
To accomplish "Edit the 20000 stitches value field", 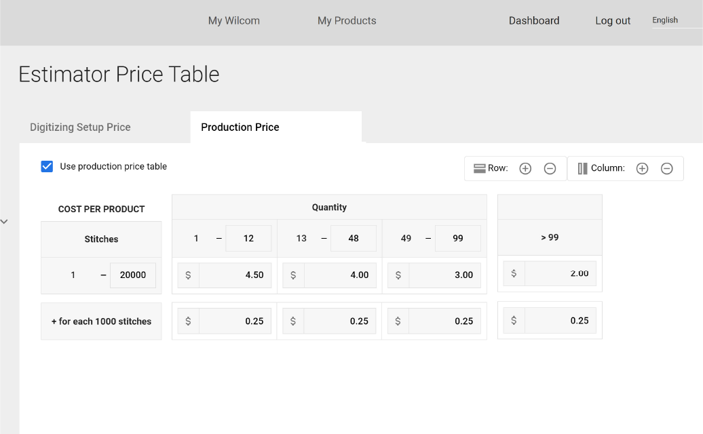I will click(x=133, y=275).
